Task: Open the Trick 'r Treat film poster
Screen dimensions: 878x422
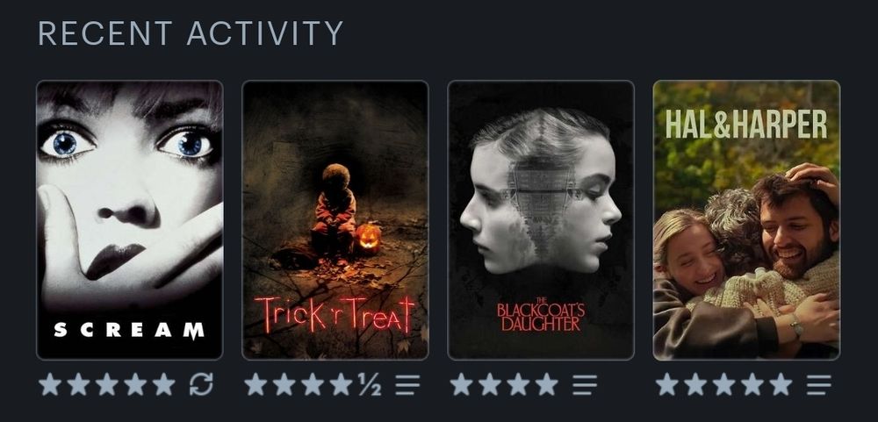Action: 335,220
